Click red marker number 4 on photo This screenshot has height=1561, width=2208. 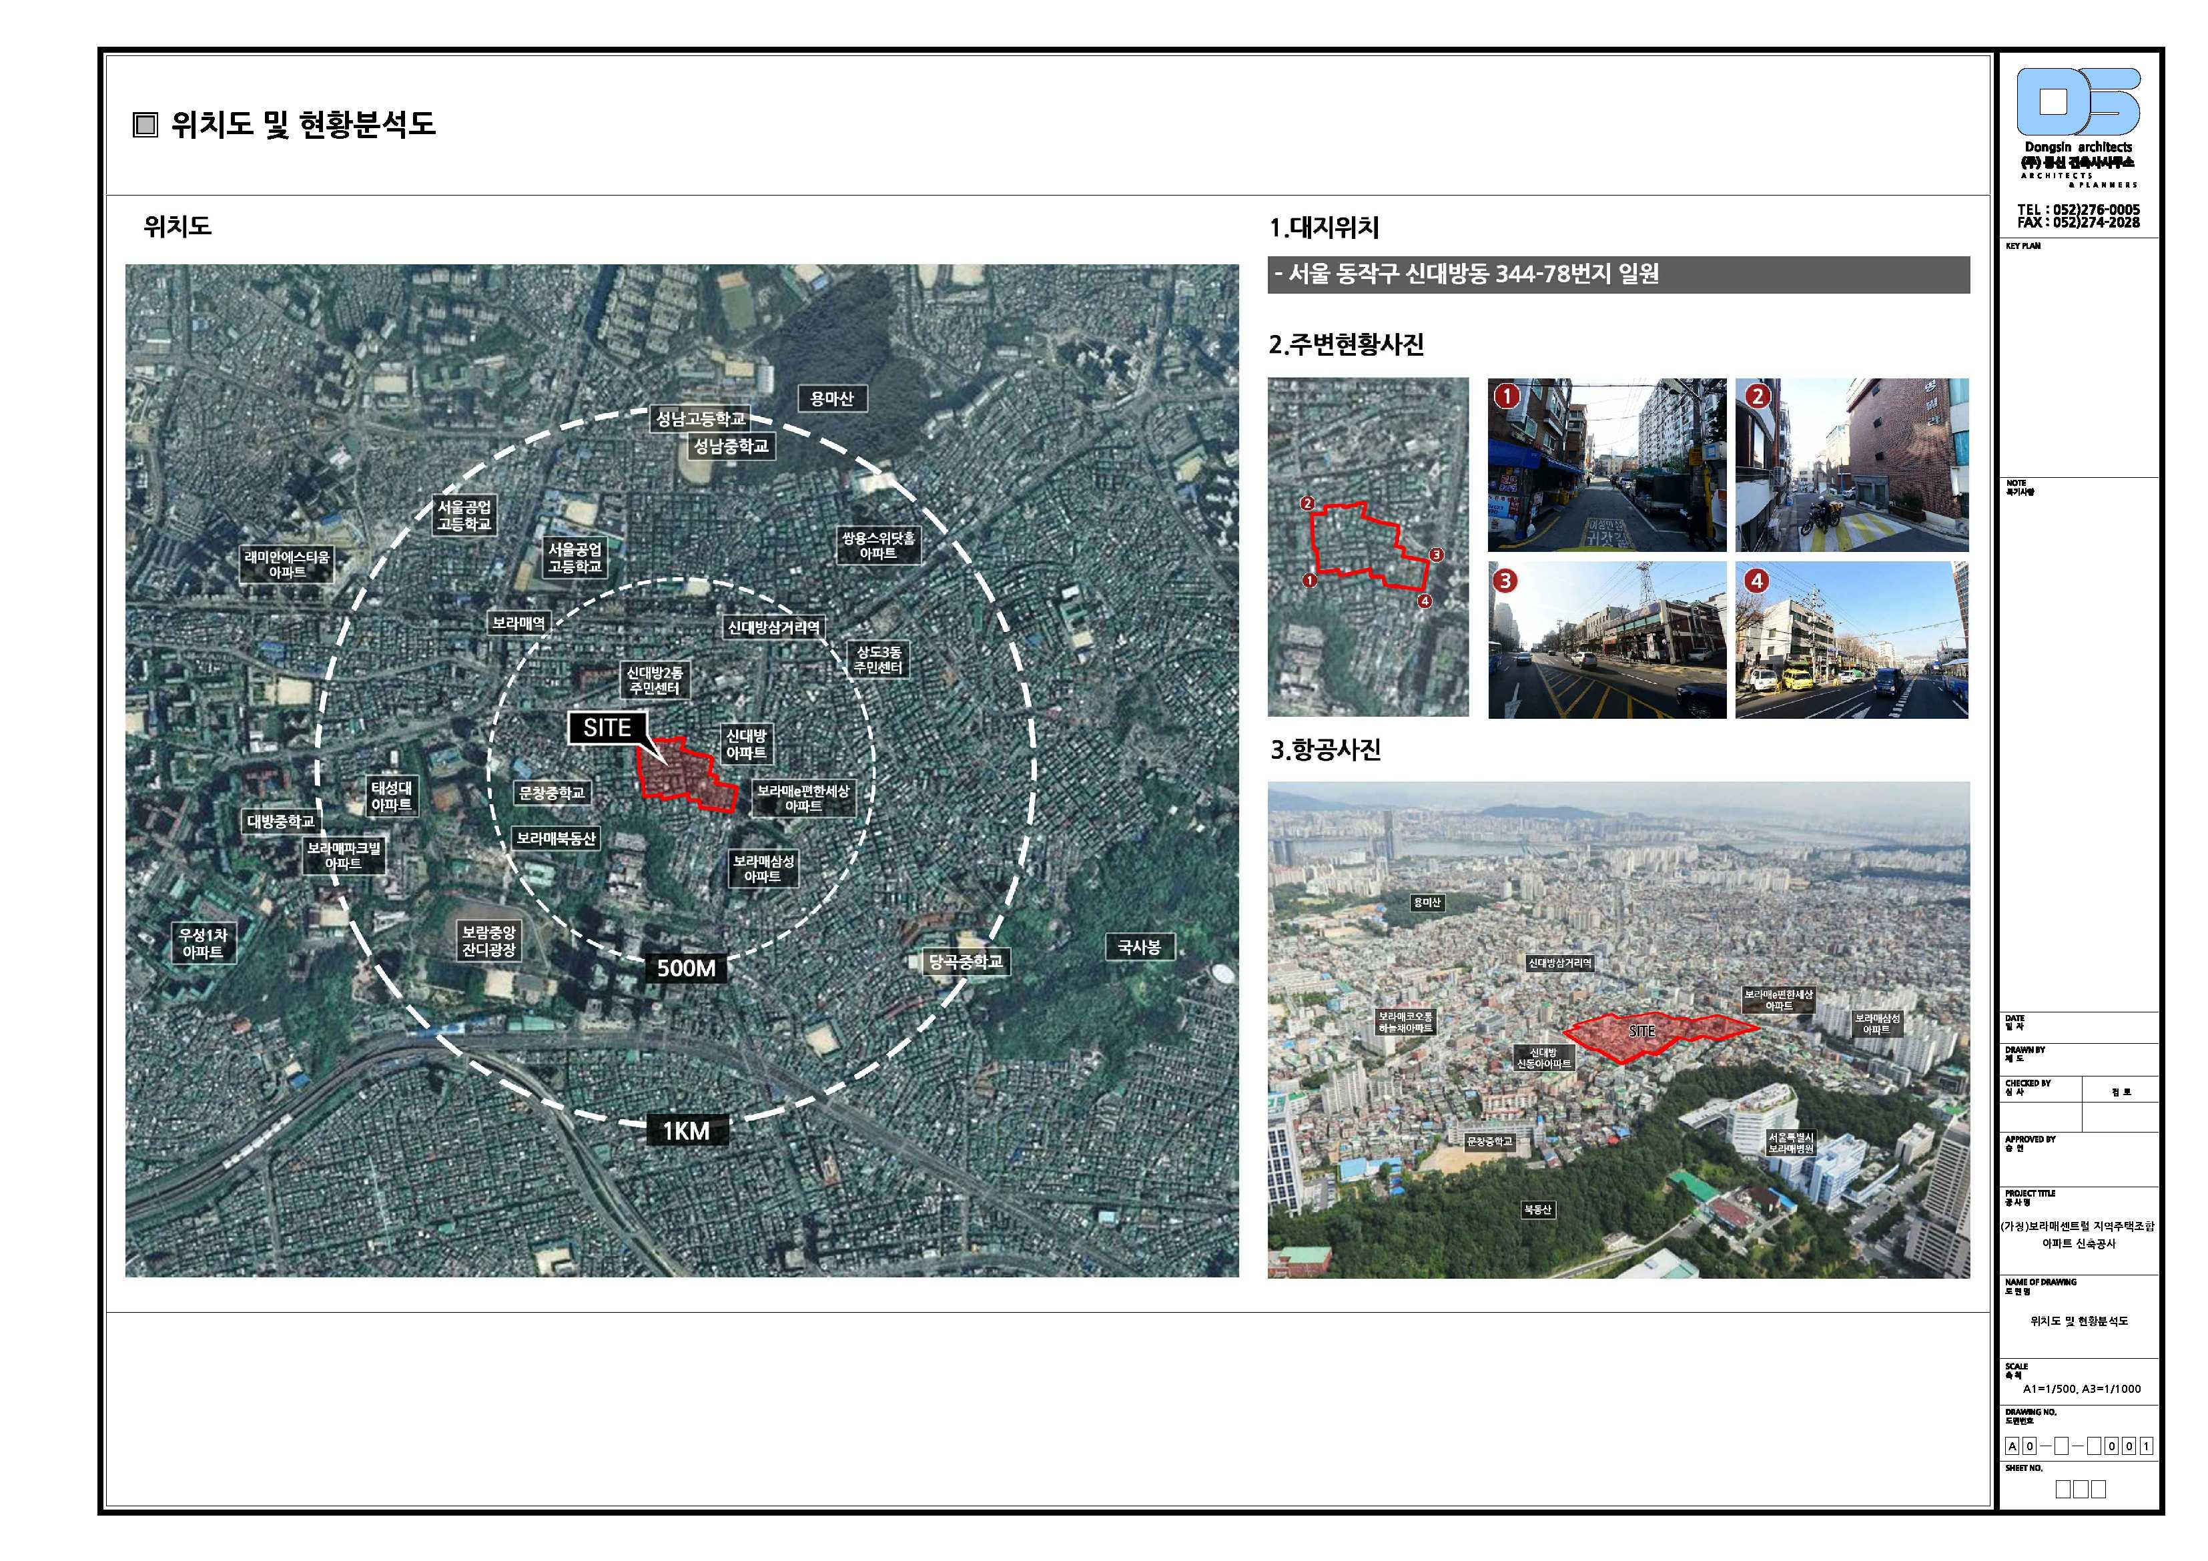point(1756,580)
